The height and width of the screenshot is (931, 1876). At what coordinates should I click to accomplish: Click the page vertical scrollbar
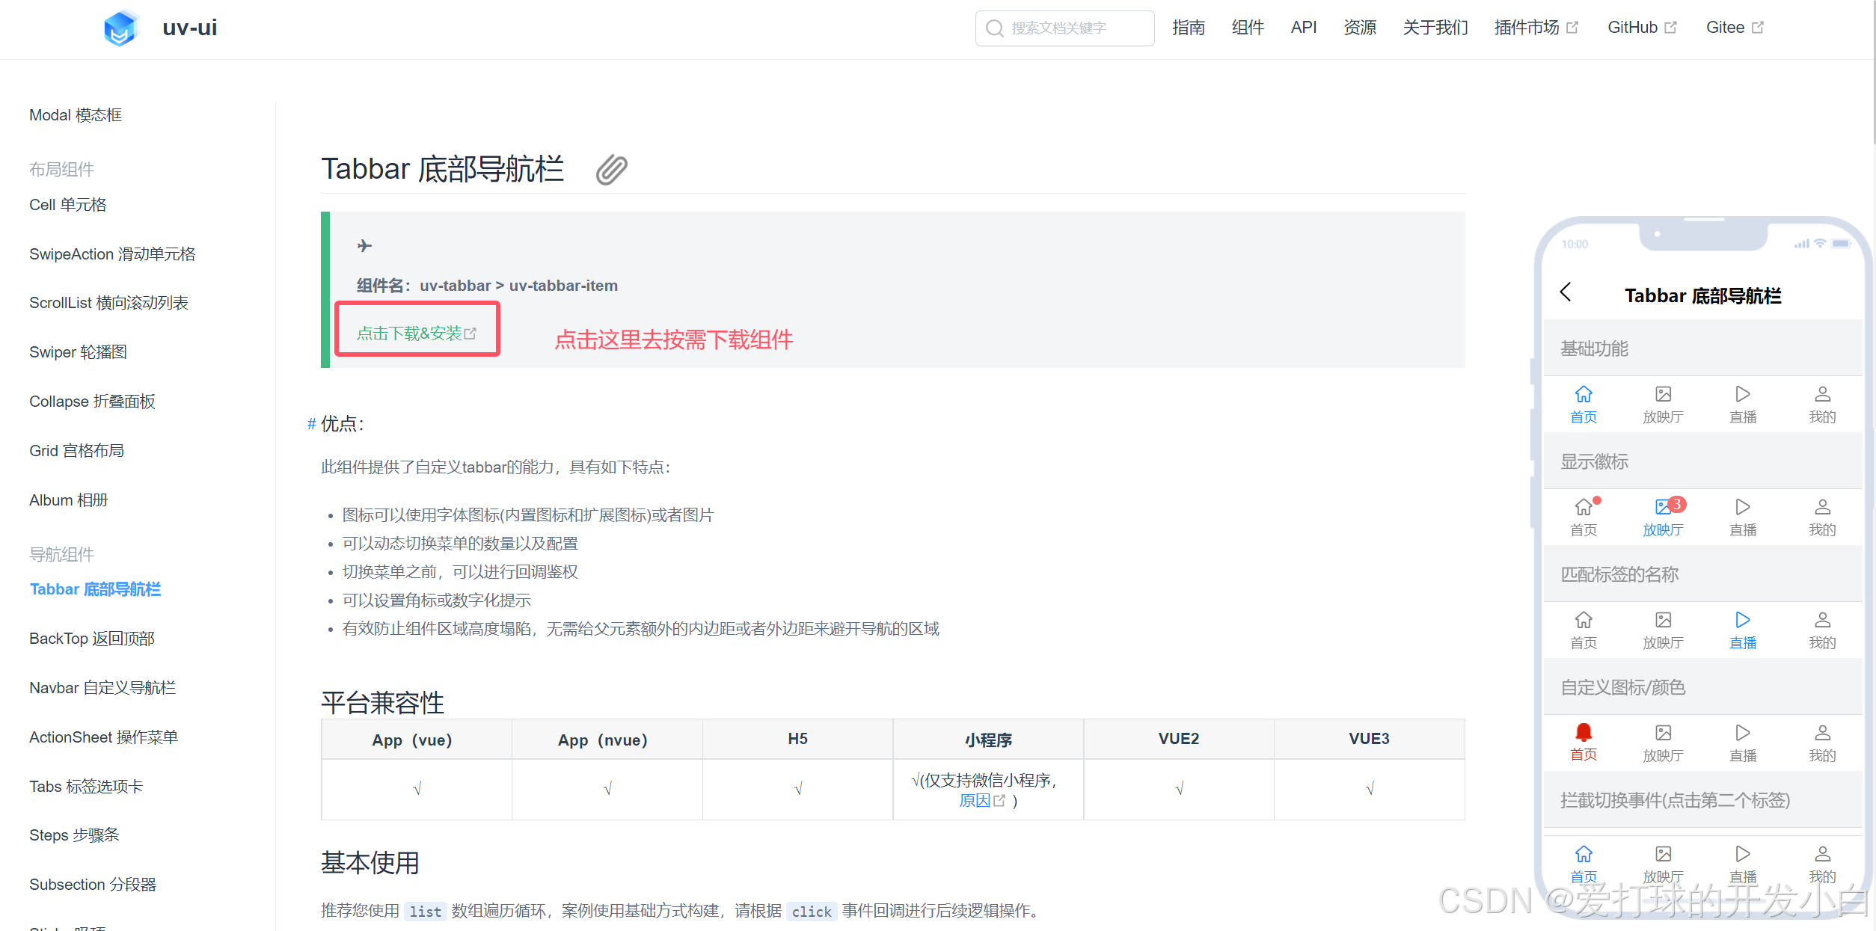click(1873, 72)
